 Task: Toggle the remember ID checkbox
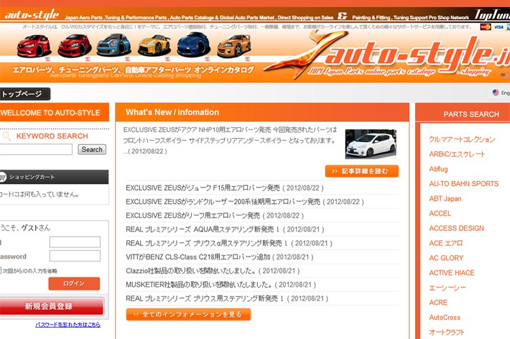point(2,270)
